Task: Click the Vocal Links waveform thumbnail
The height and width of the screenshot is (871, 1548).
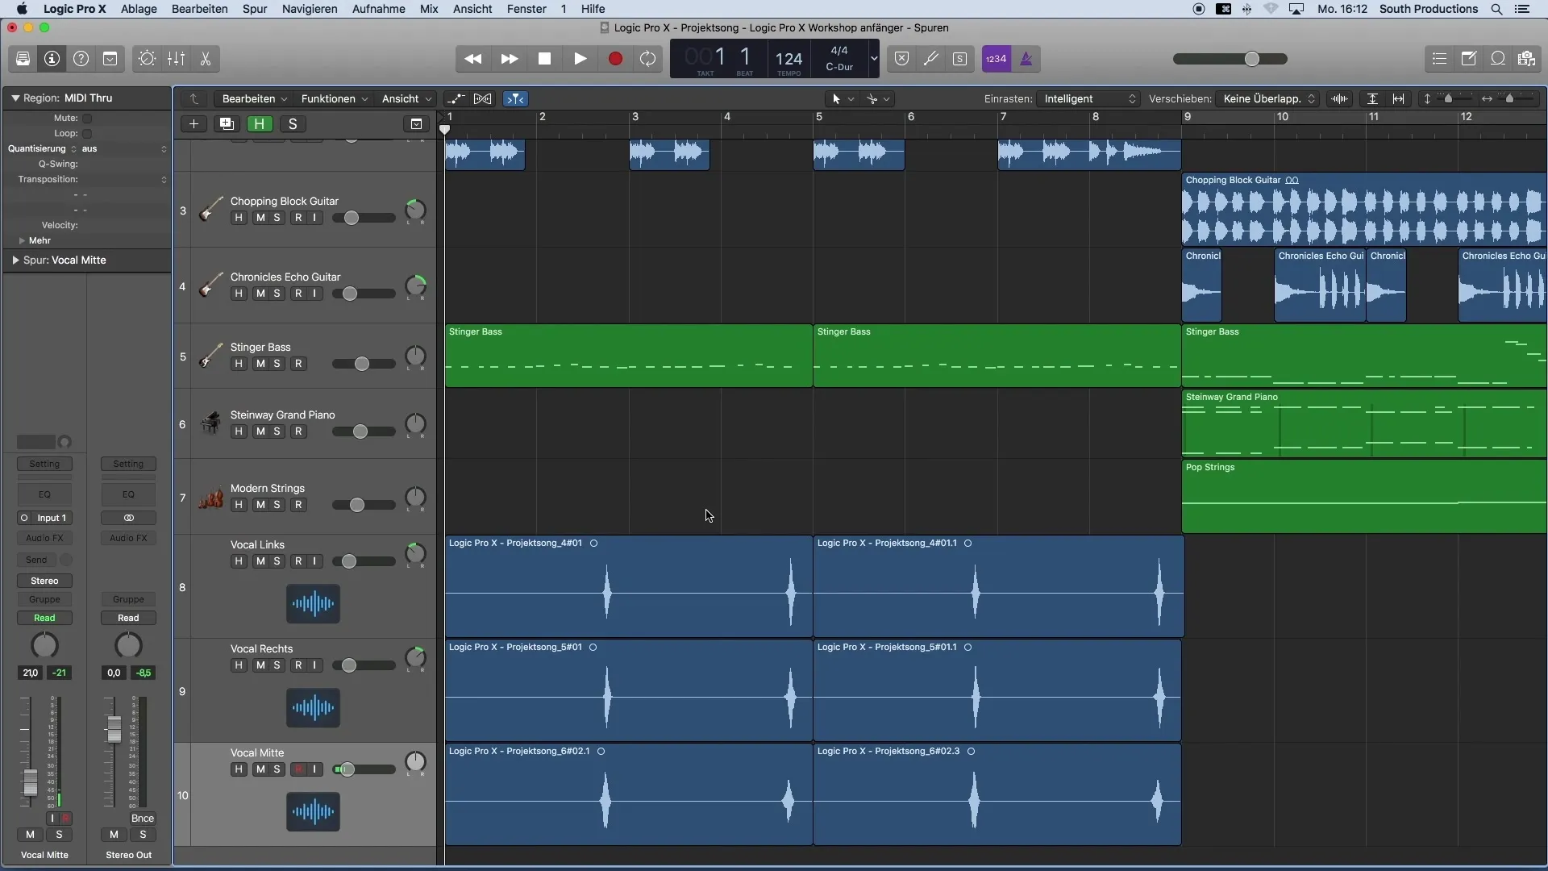Action: coord(314,602)
